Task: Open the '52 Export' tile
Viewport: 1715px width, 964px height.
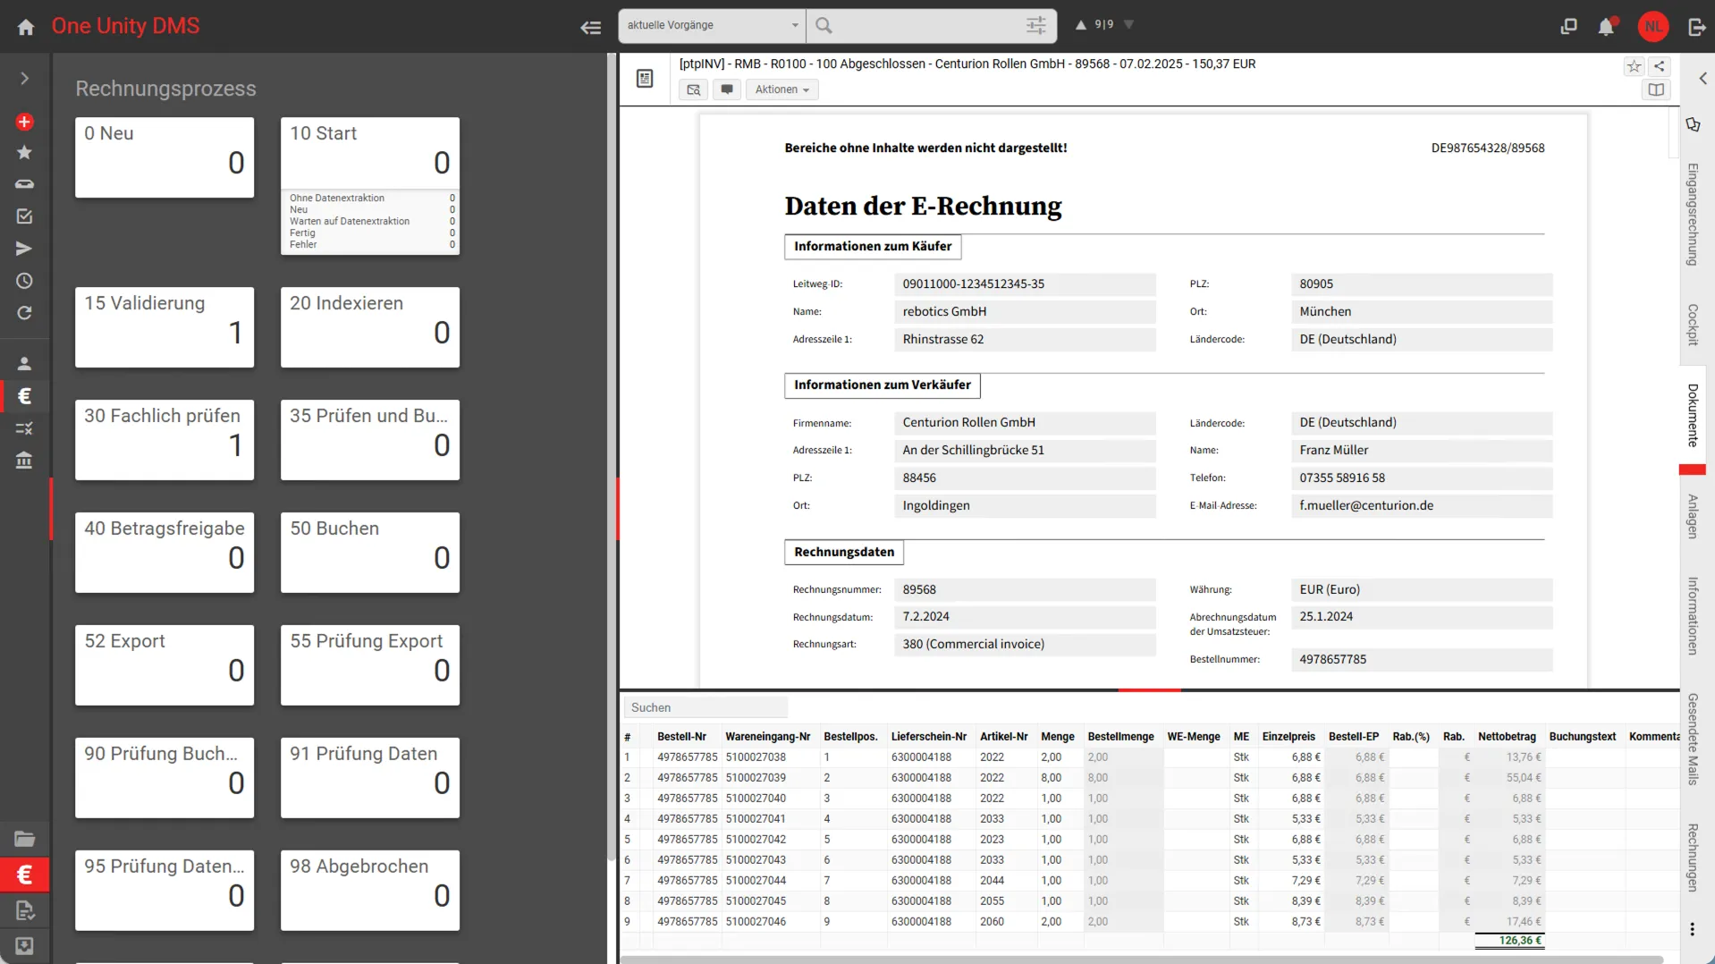Action: (x=165, y=665)
